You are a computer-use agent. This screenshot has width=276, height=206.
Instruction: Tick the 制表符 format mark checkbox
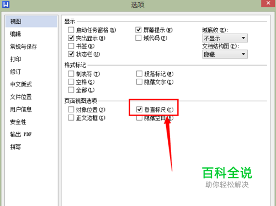[x=71, y=74]
